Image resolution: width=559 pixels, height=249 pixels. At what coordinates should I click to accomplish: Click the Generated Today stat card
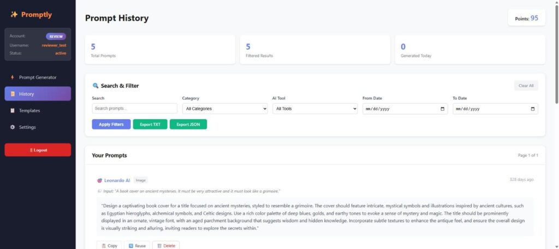point(470,50)
